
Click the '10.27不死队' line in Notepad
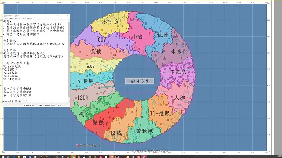[x=12, y=66]
